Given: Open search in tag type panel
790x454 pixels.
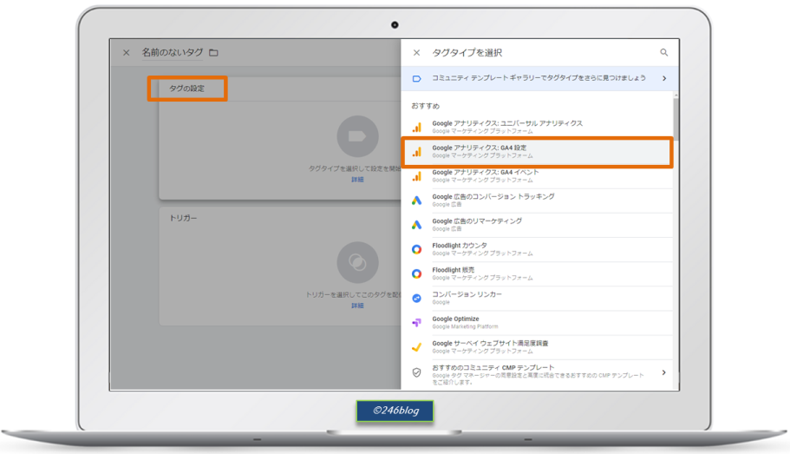Looking at the screenshot, I should (663, 52).
